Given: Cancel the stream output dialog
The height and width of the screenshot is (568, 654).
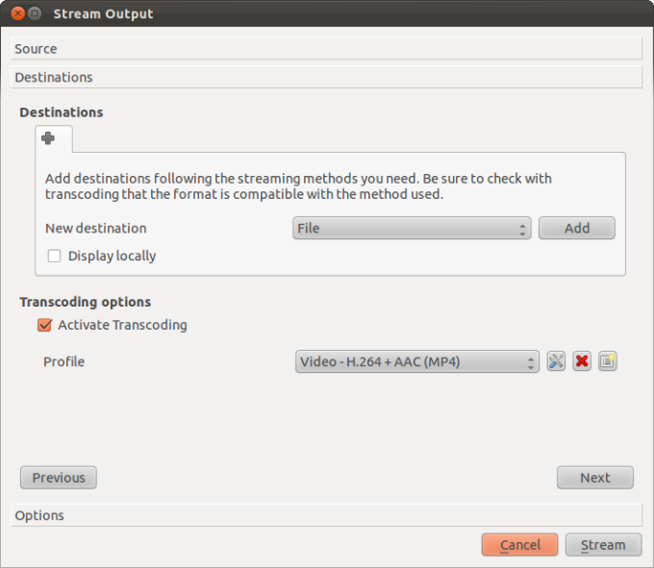Looking at the screenshot, I should [519, 545].
